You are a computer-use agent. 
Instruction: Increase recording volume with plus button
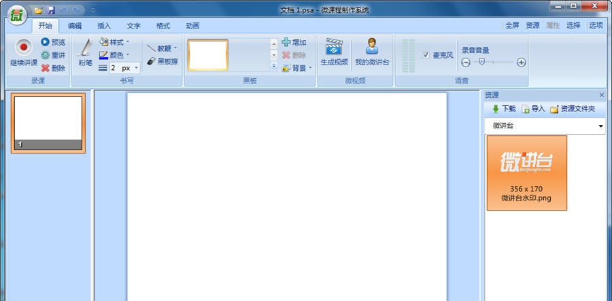tap(522, 62)
